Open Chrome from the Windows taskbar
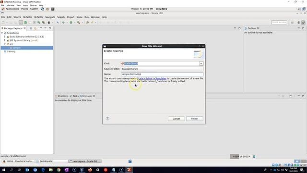 [59, 170]
